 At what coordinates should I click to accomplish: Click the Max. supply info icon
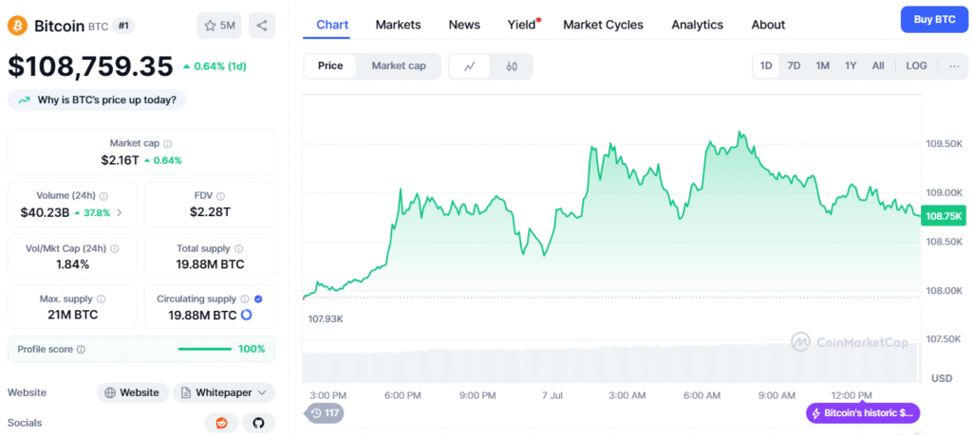(x=101, y=299)
